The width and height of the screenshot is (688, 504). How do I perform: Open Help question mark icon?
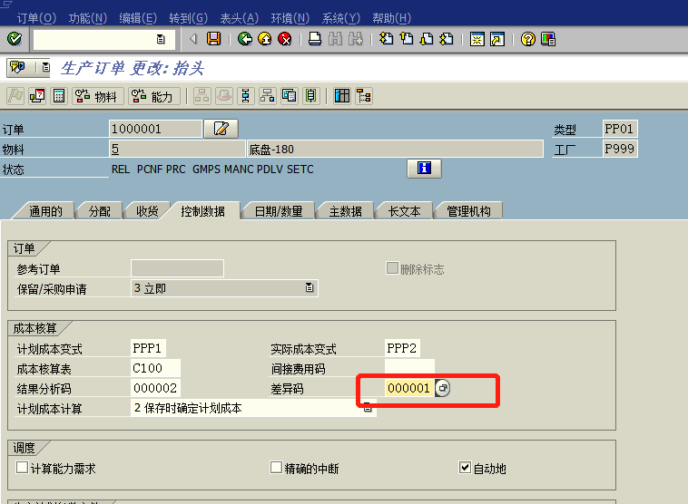click(528, 39)
